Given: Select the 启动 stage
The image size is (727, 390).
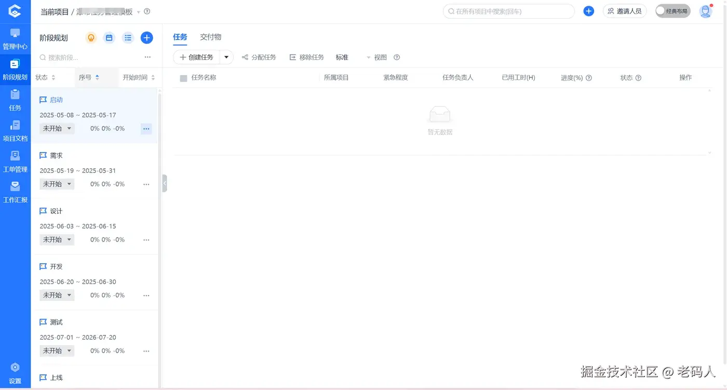Looking at the screenshot, I should pos(56,100).
